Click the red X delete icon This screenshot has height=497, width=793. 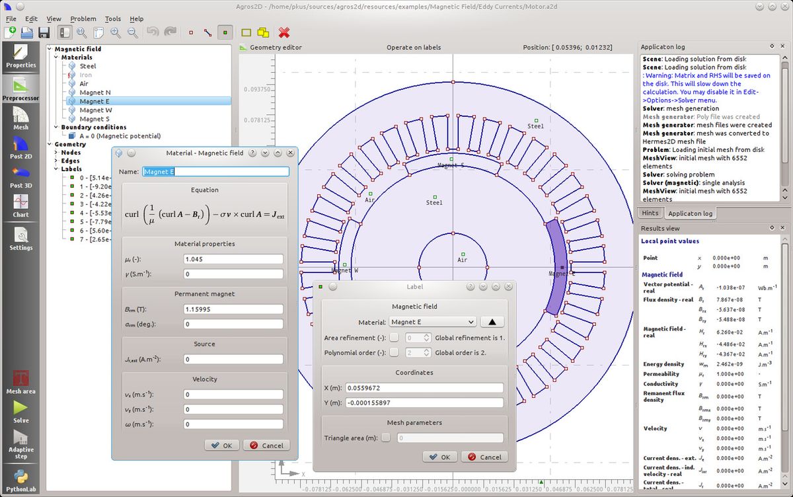[284, 32]
